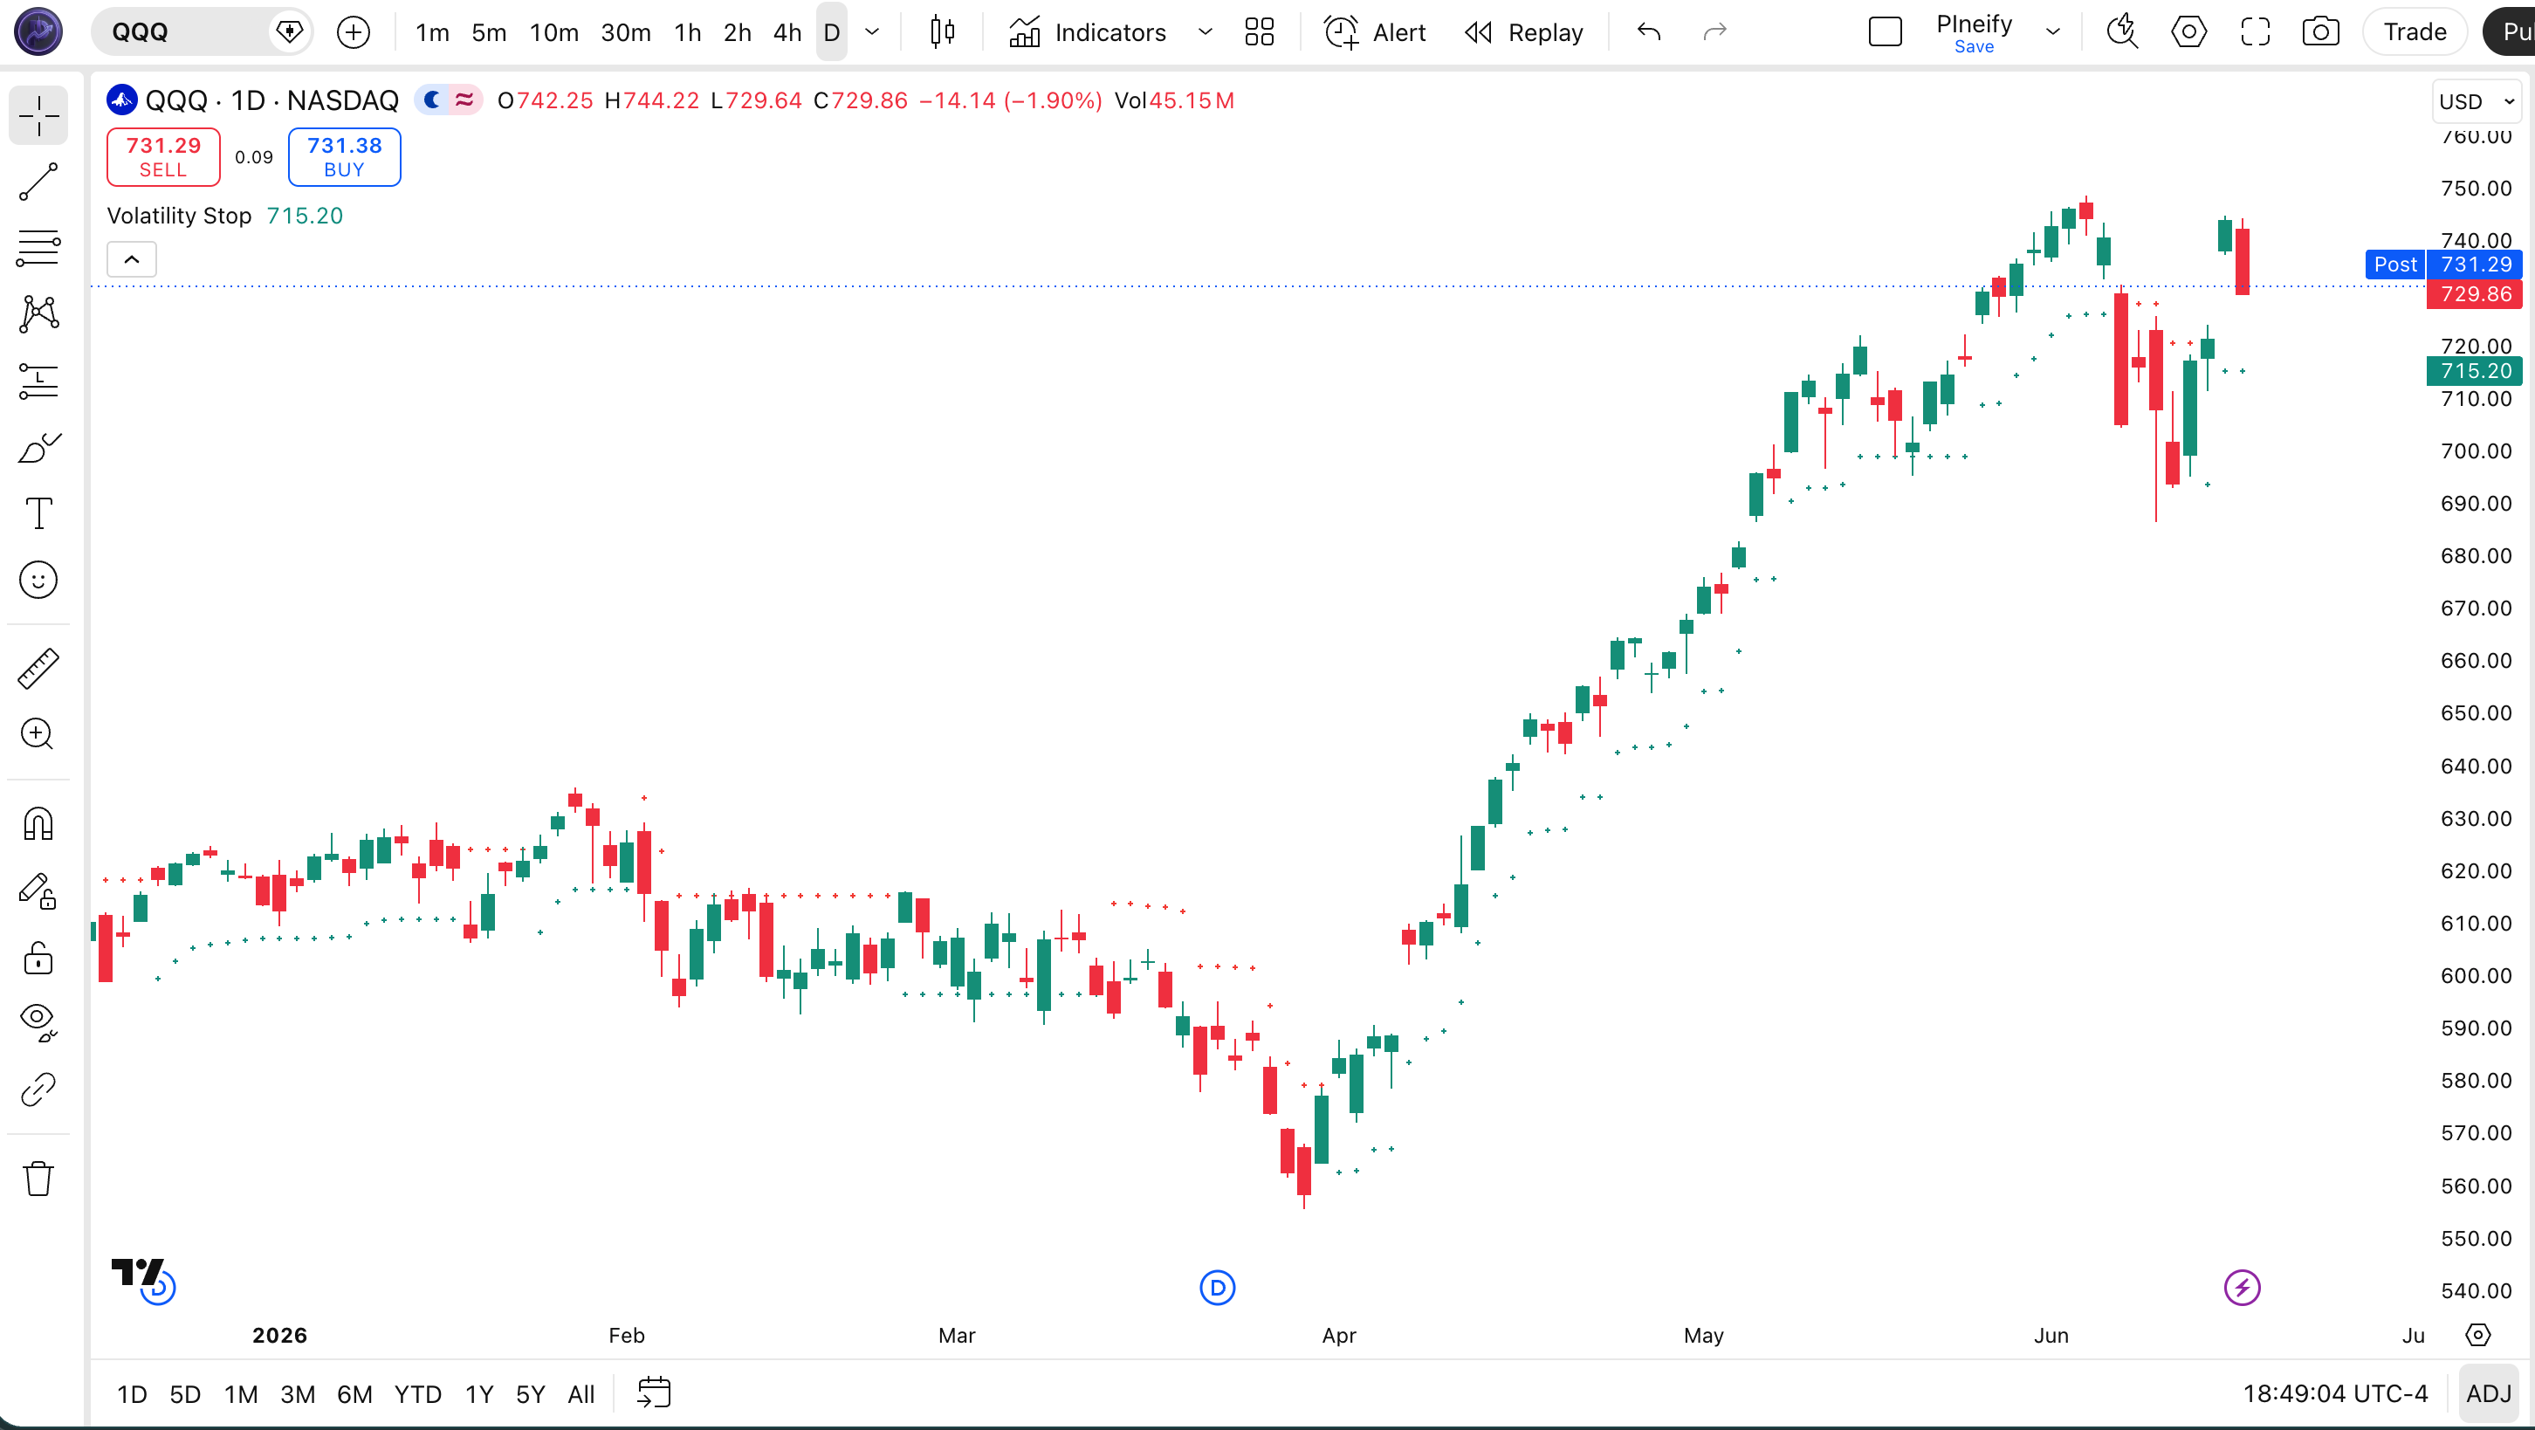Enter fullscreen mode

[x=2256, y=32]
